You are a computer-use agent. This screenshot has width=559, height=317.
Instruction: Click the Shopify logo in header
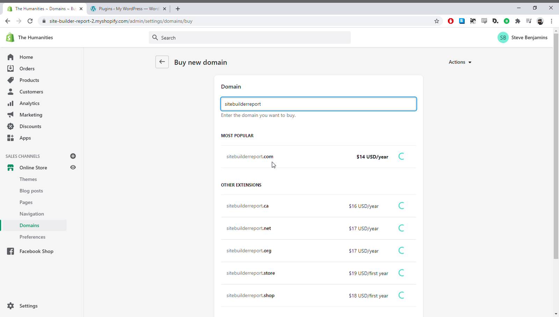[10, 37]
